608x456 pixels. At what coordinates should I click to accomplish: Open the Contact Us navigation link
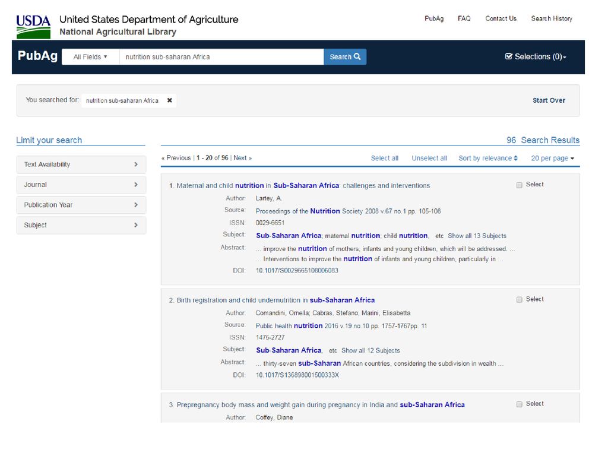pyautogui.click(x=501, y=18)
